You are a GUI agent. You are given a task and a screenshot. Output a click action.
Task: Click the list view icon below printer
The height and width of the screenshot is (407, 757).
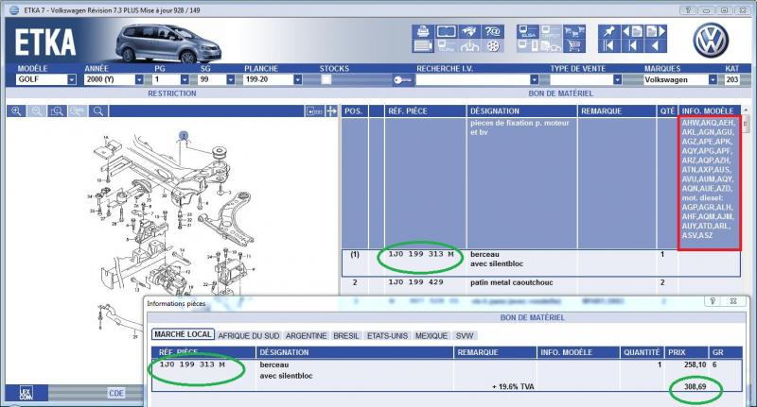pos(423,45)
